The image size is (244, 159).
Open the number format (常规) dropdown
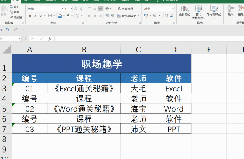pyautogui.click(x=173, y=9)
